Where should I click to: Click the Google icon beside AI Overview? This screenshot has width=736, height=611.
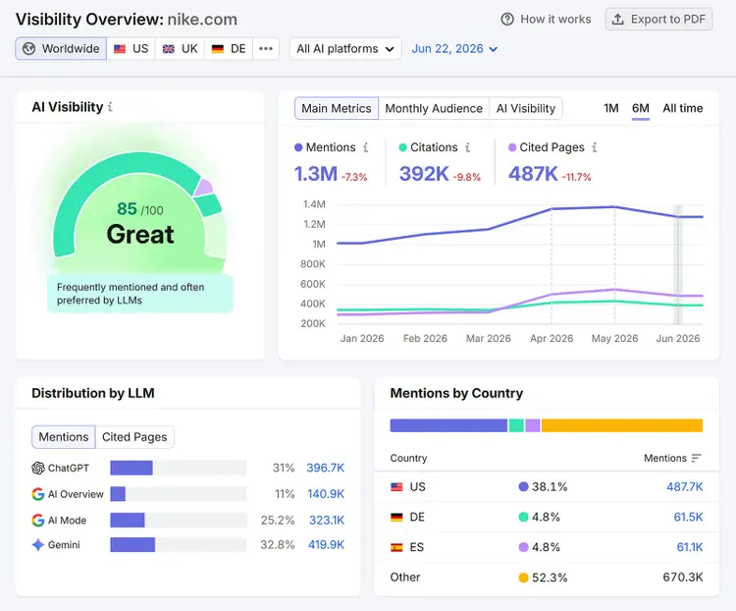pos(38,494)
